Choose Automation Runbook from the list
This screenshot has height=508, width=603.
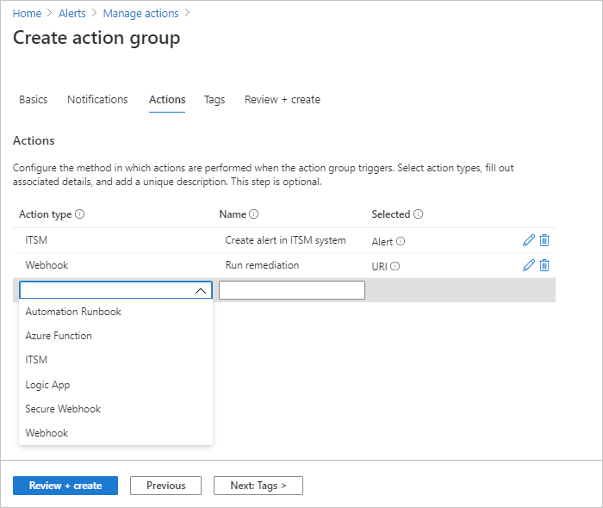click(x=73, y=312)
